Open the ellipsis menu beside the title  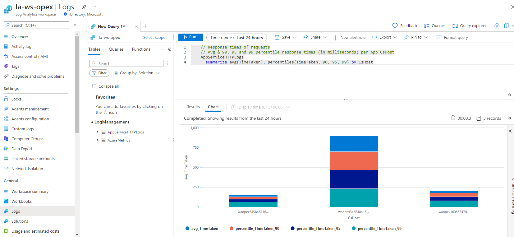pyautogui.click(x=94, y=7)
